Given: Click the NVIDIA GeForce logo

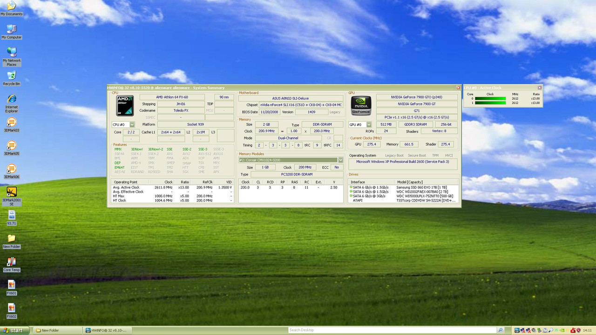Looking at the screenshot, I should pos(361,106).
